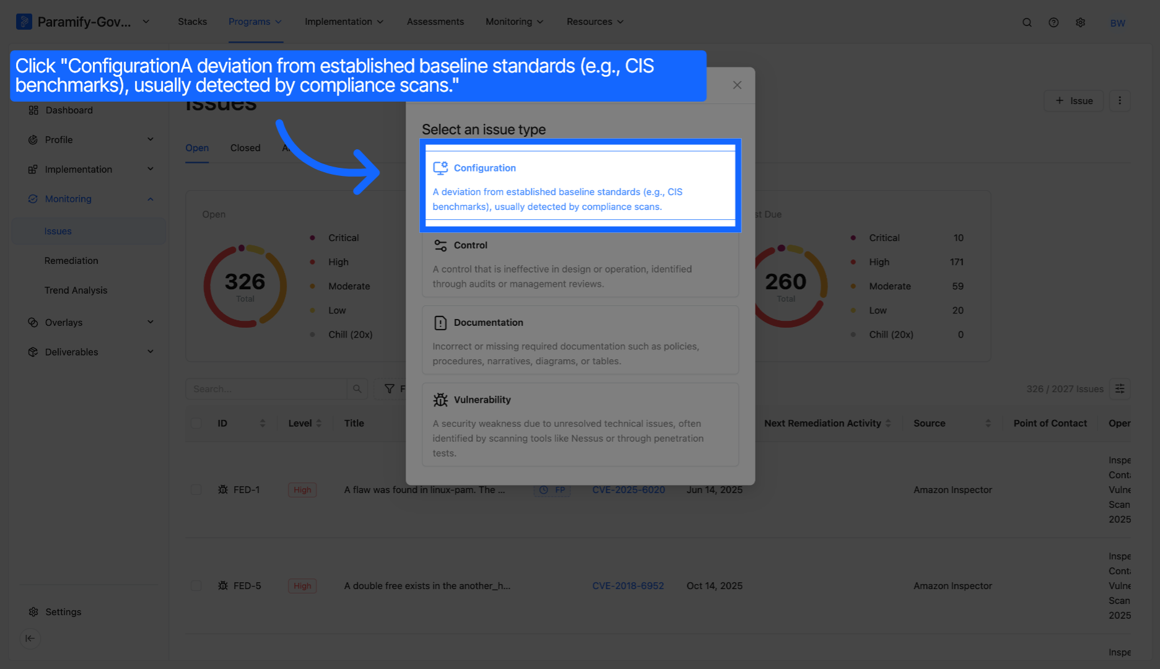
Task: Expand the Overlays sidebar section chevron
Action: click(x=150, y=322)
